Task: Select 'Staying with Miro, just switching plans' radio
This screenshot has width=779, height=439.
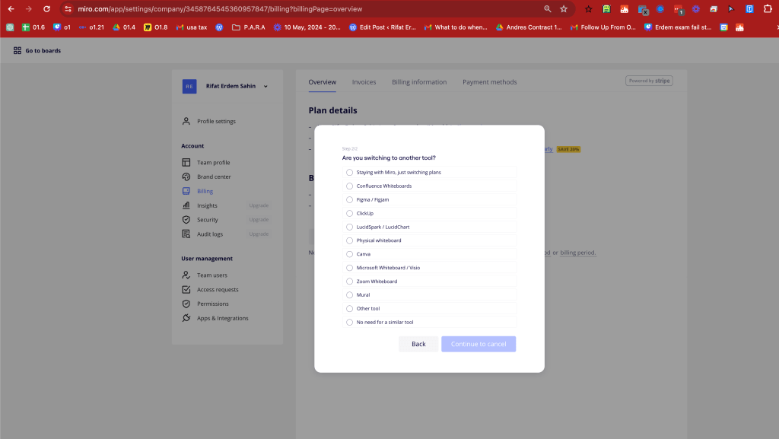Action: [x=349, y=172]
